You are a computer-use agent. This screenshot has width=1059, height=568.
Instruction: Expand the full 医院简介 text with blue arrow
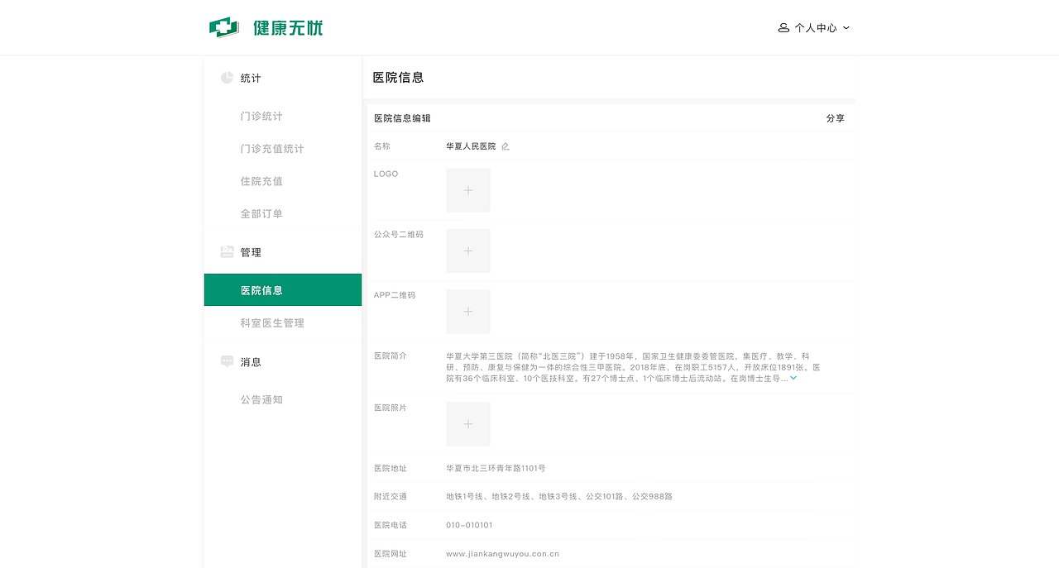point(793,378)
